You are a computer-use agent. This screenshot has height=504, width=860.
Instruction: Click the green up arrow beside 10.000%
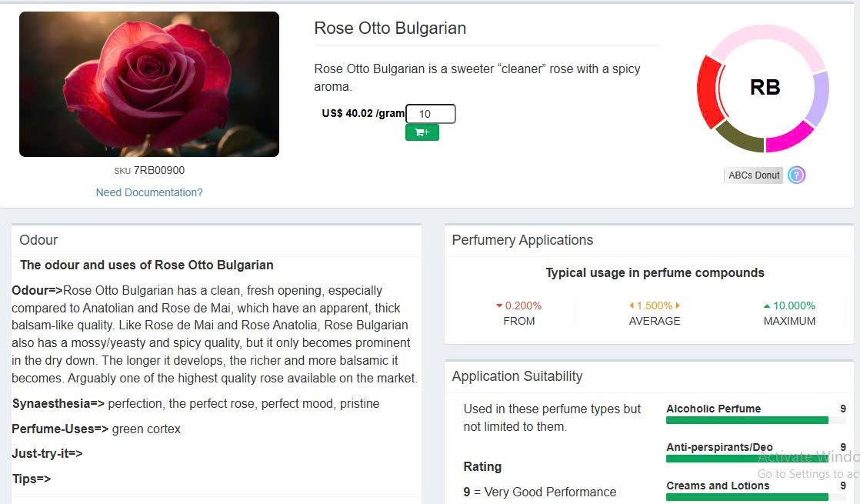click(x=766, y=305)
